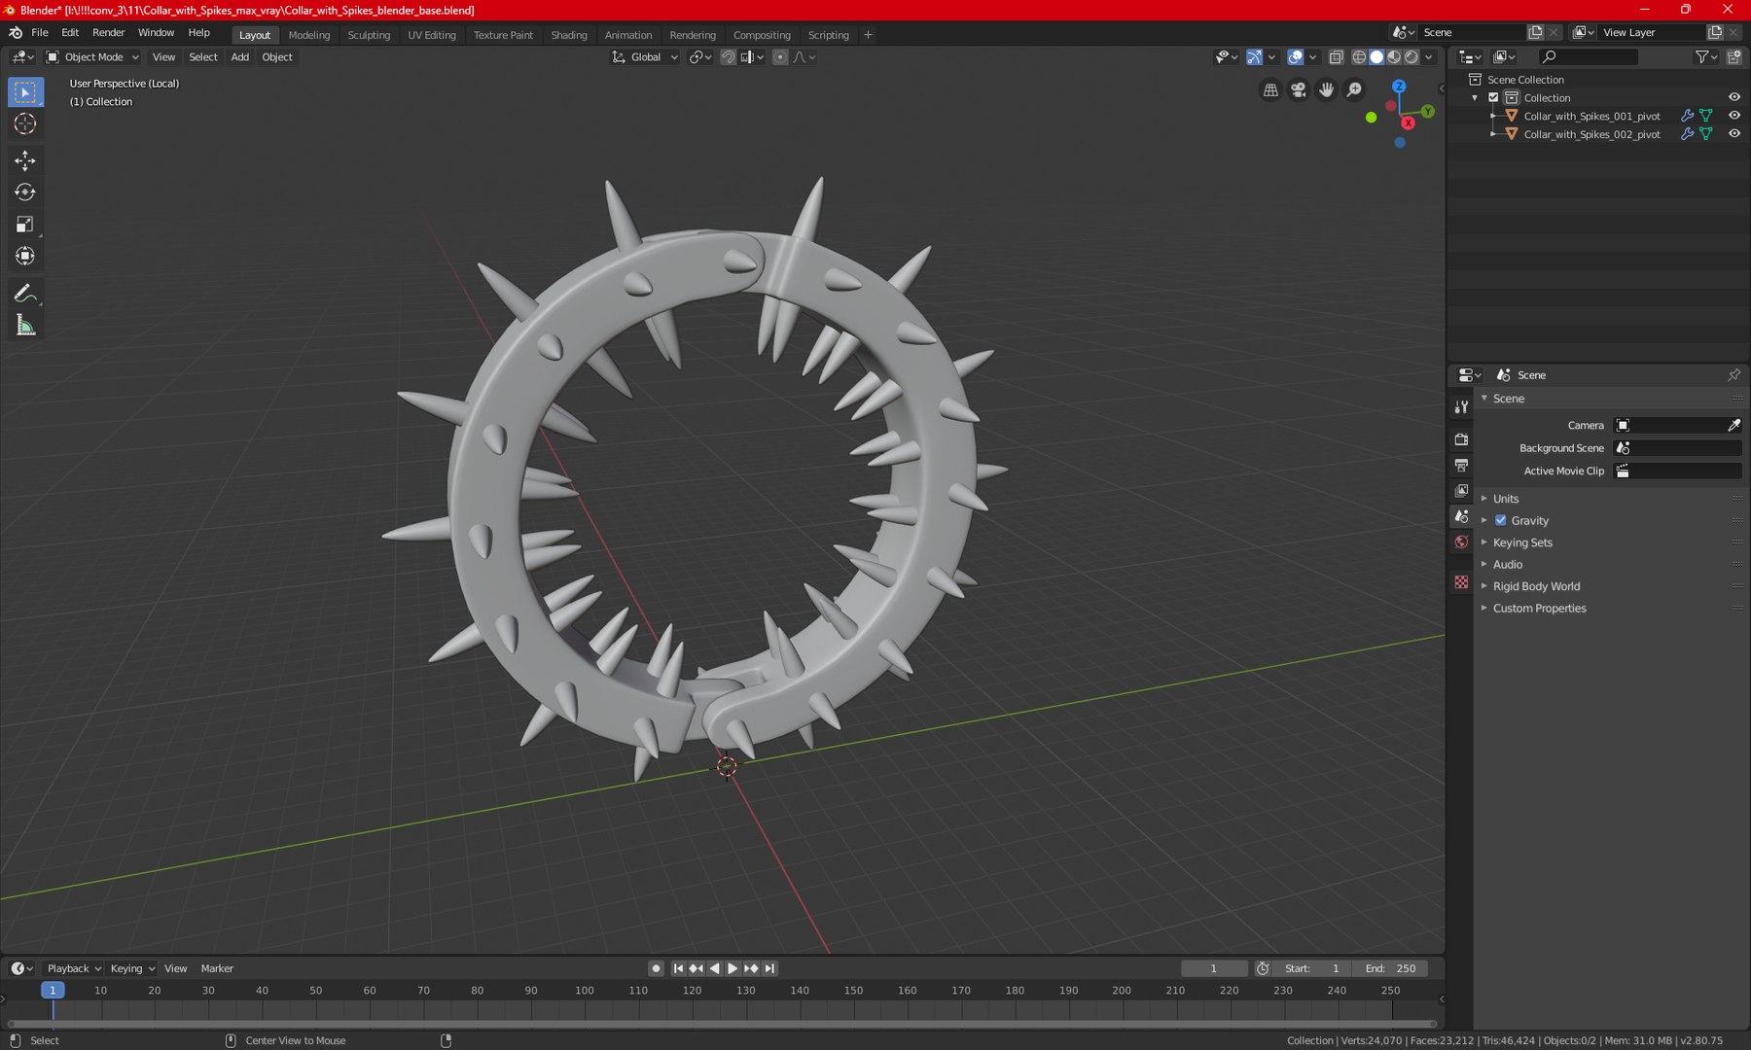Click the Camera field eyedropper

coord(1733,425)
